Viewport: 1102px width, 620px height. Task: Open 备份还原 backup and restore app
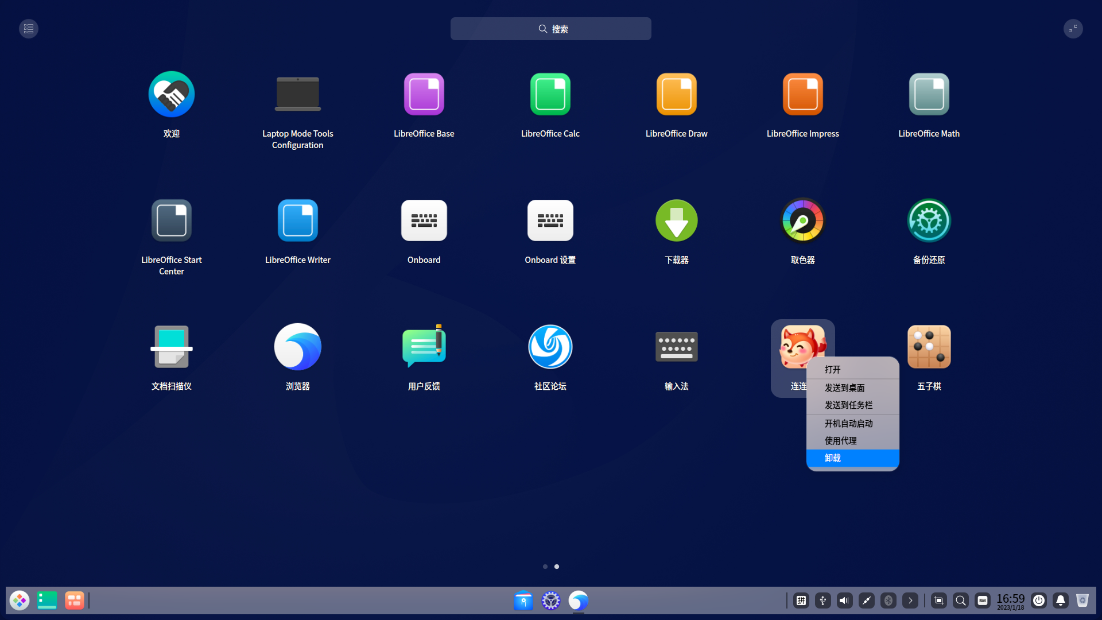pyautogui.click(x=929, y=221)
